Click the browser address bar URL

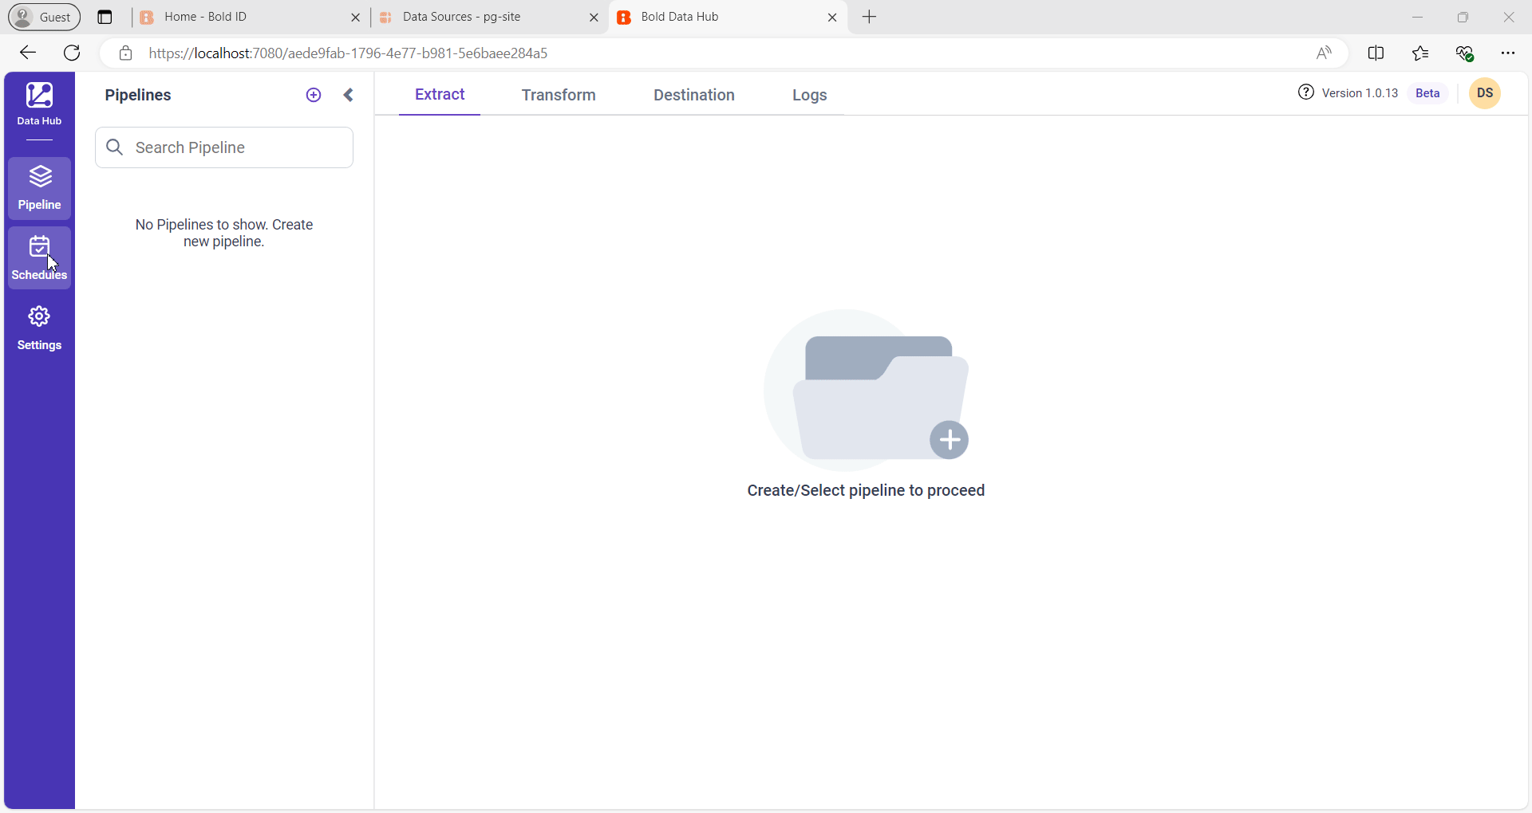coord(348,53)
